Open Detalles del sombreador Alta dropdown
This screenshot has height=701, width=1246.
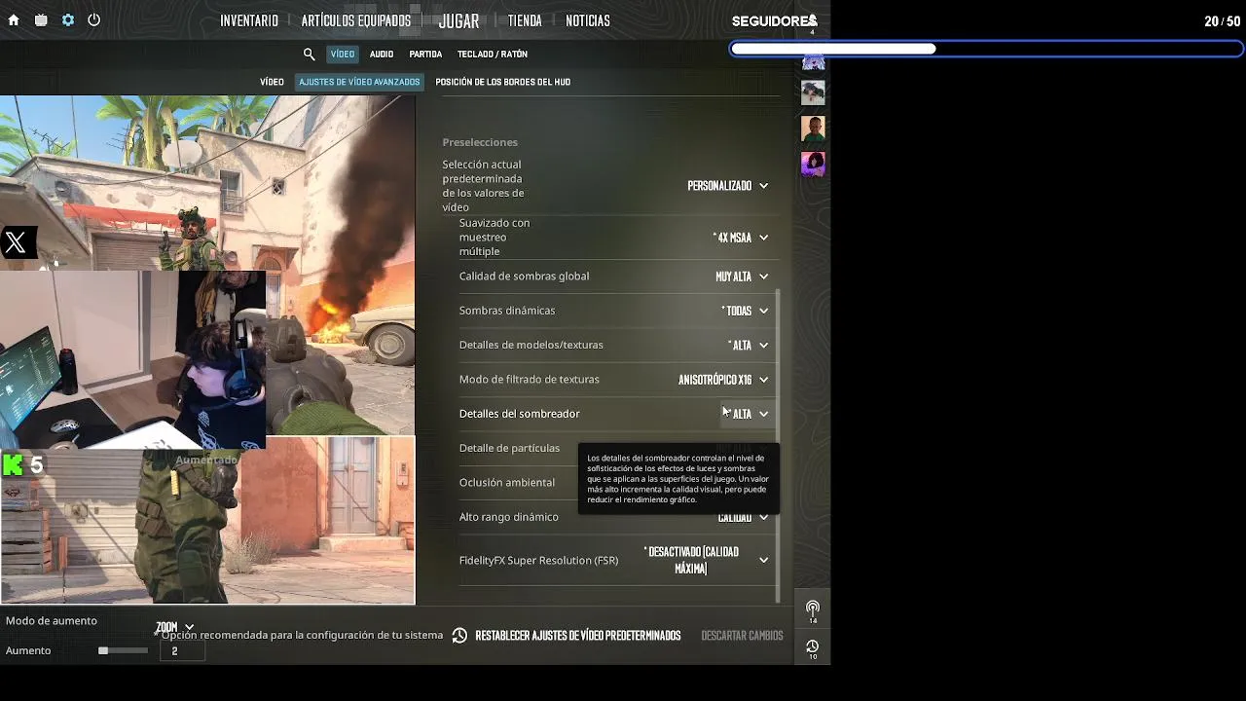(748, 414)
